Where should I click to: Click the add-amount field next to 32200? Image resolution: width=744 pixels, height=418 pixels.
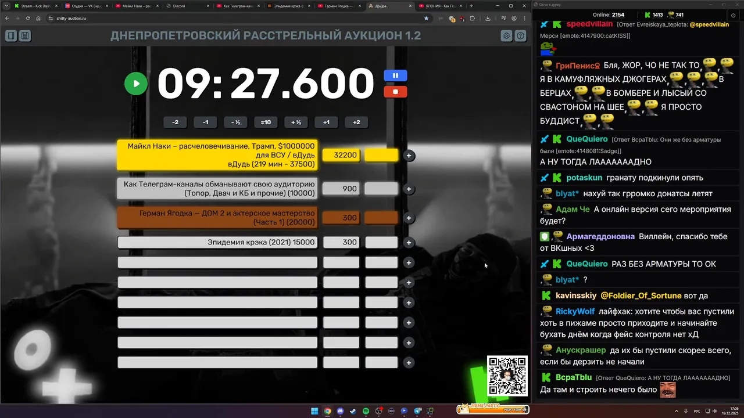tap(381, 155)
